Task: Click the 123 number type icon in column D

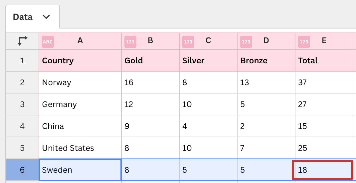Action: click(246, 42)
